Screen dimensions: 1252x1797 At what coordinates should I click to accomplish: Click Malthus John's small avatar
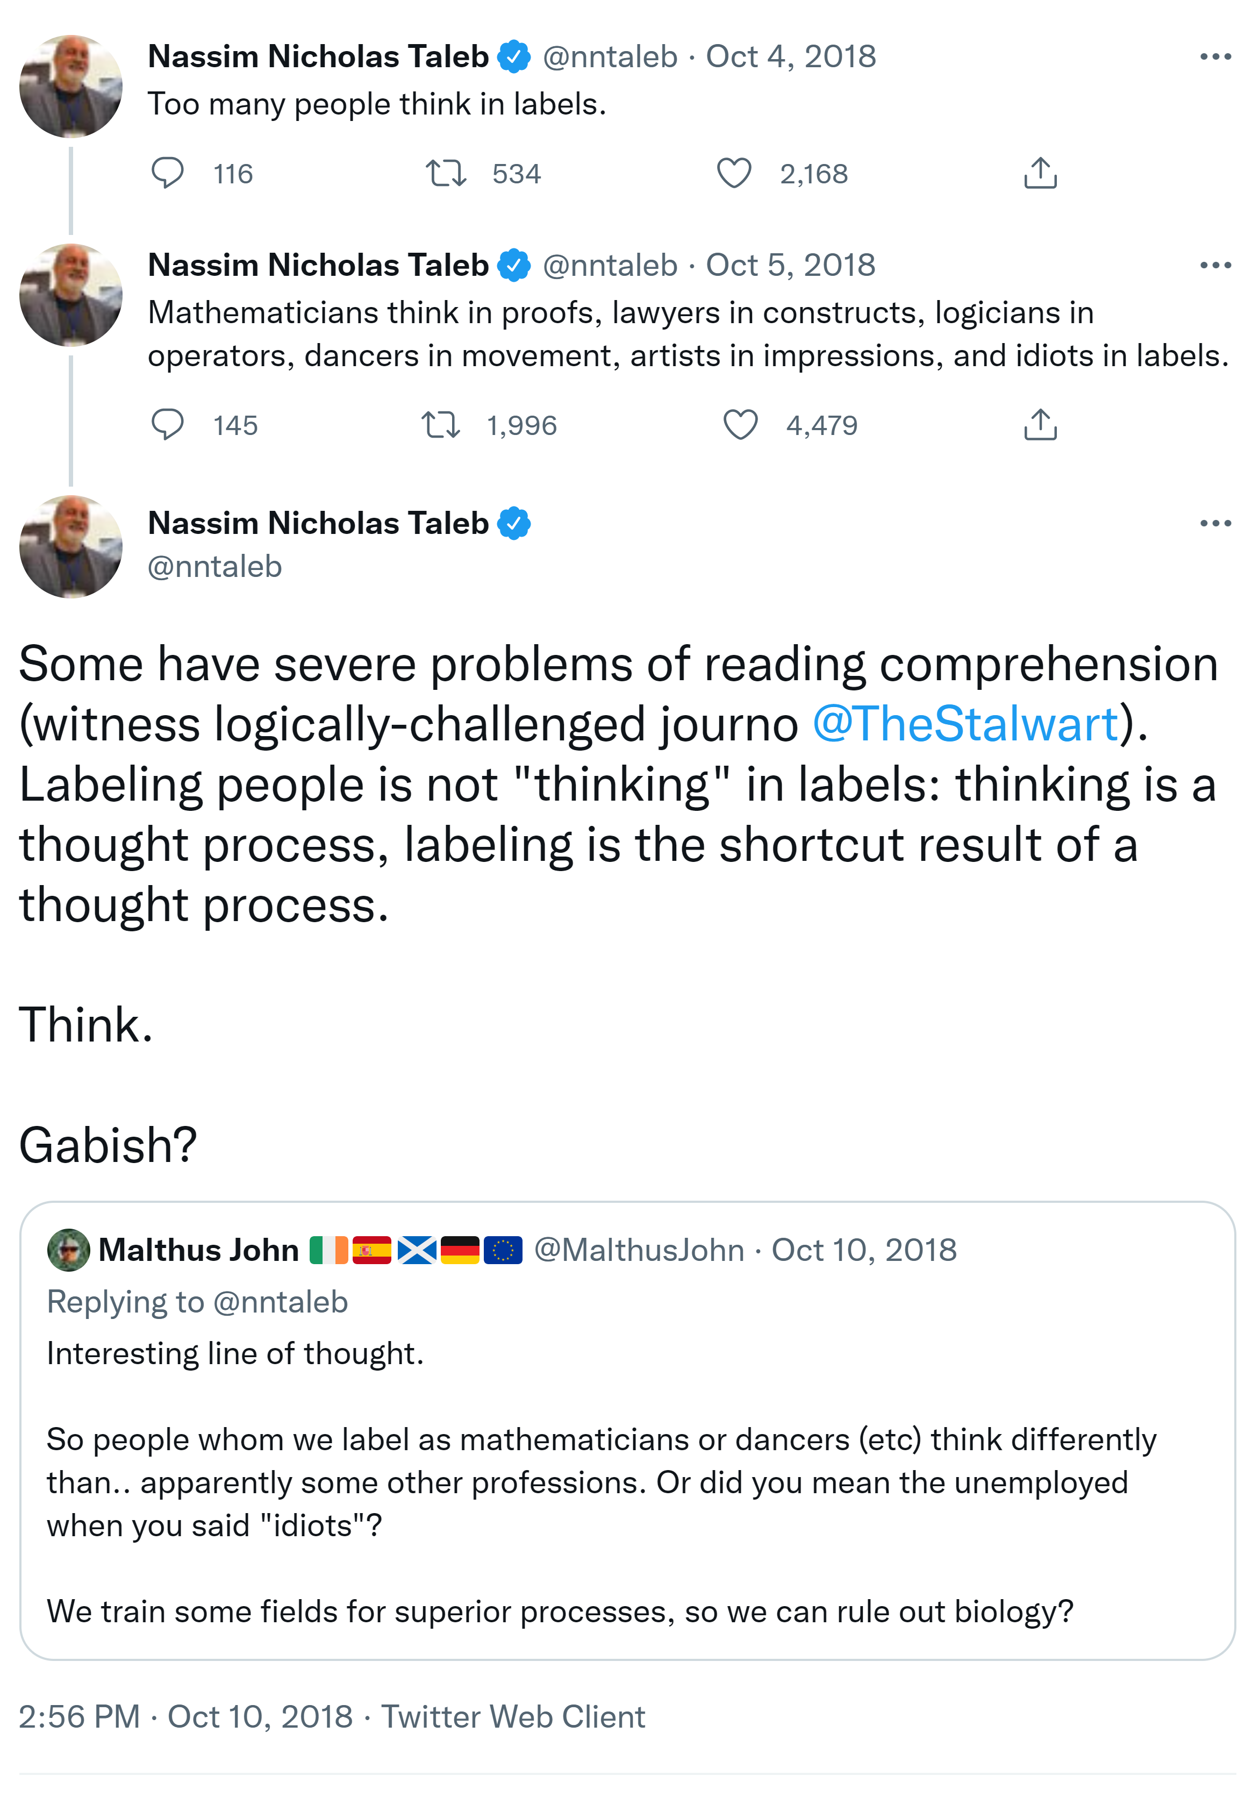[x=69, y=1250]
